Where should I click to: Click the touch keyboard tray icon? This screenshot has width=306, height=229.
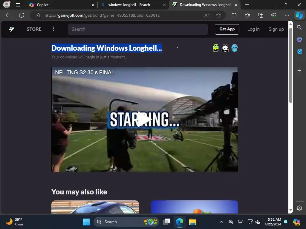tap(241, 222)
